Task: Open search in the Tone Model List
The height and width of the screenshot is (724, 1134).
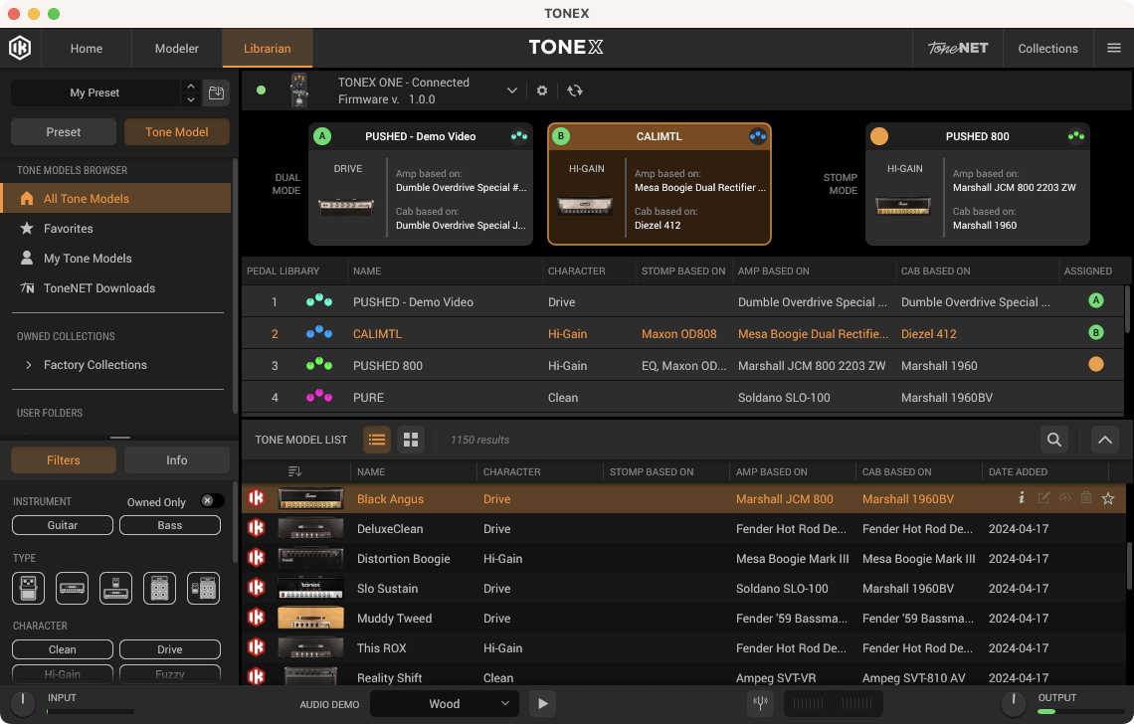Action: [1053, 439]
